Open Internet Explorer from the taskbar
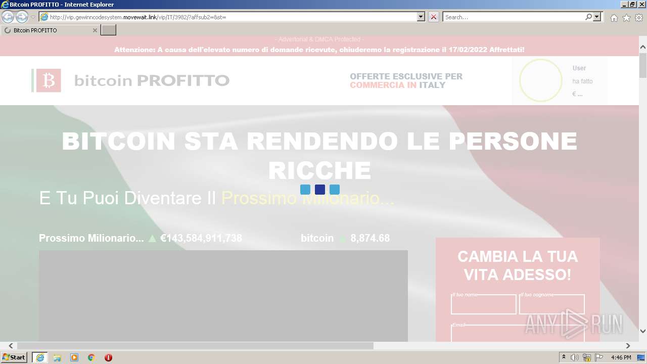 click(x=39, y=357)
